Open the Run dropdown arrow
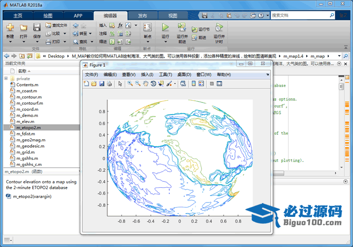353x247 pixels. point(165,42)
